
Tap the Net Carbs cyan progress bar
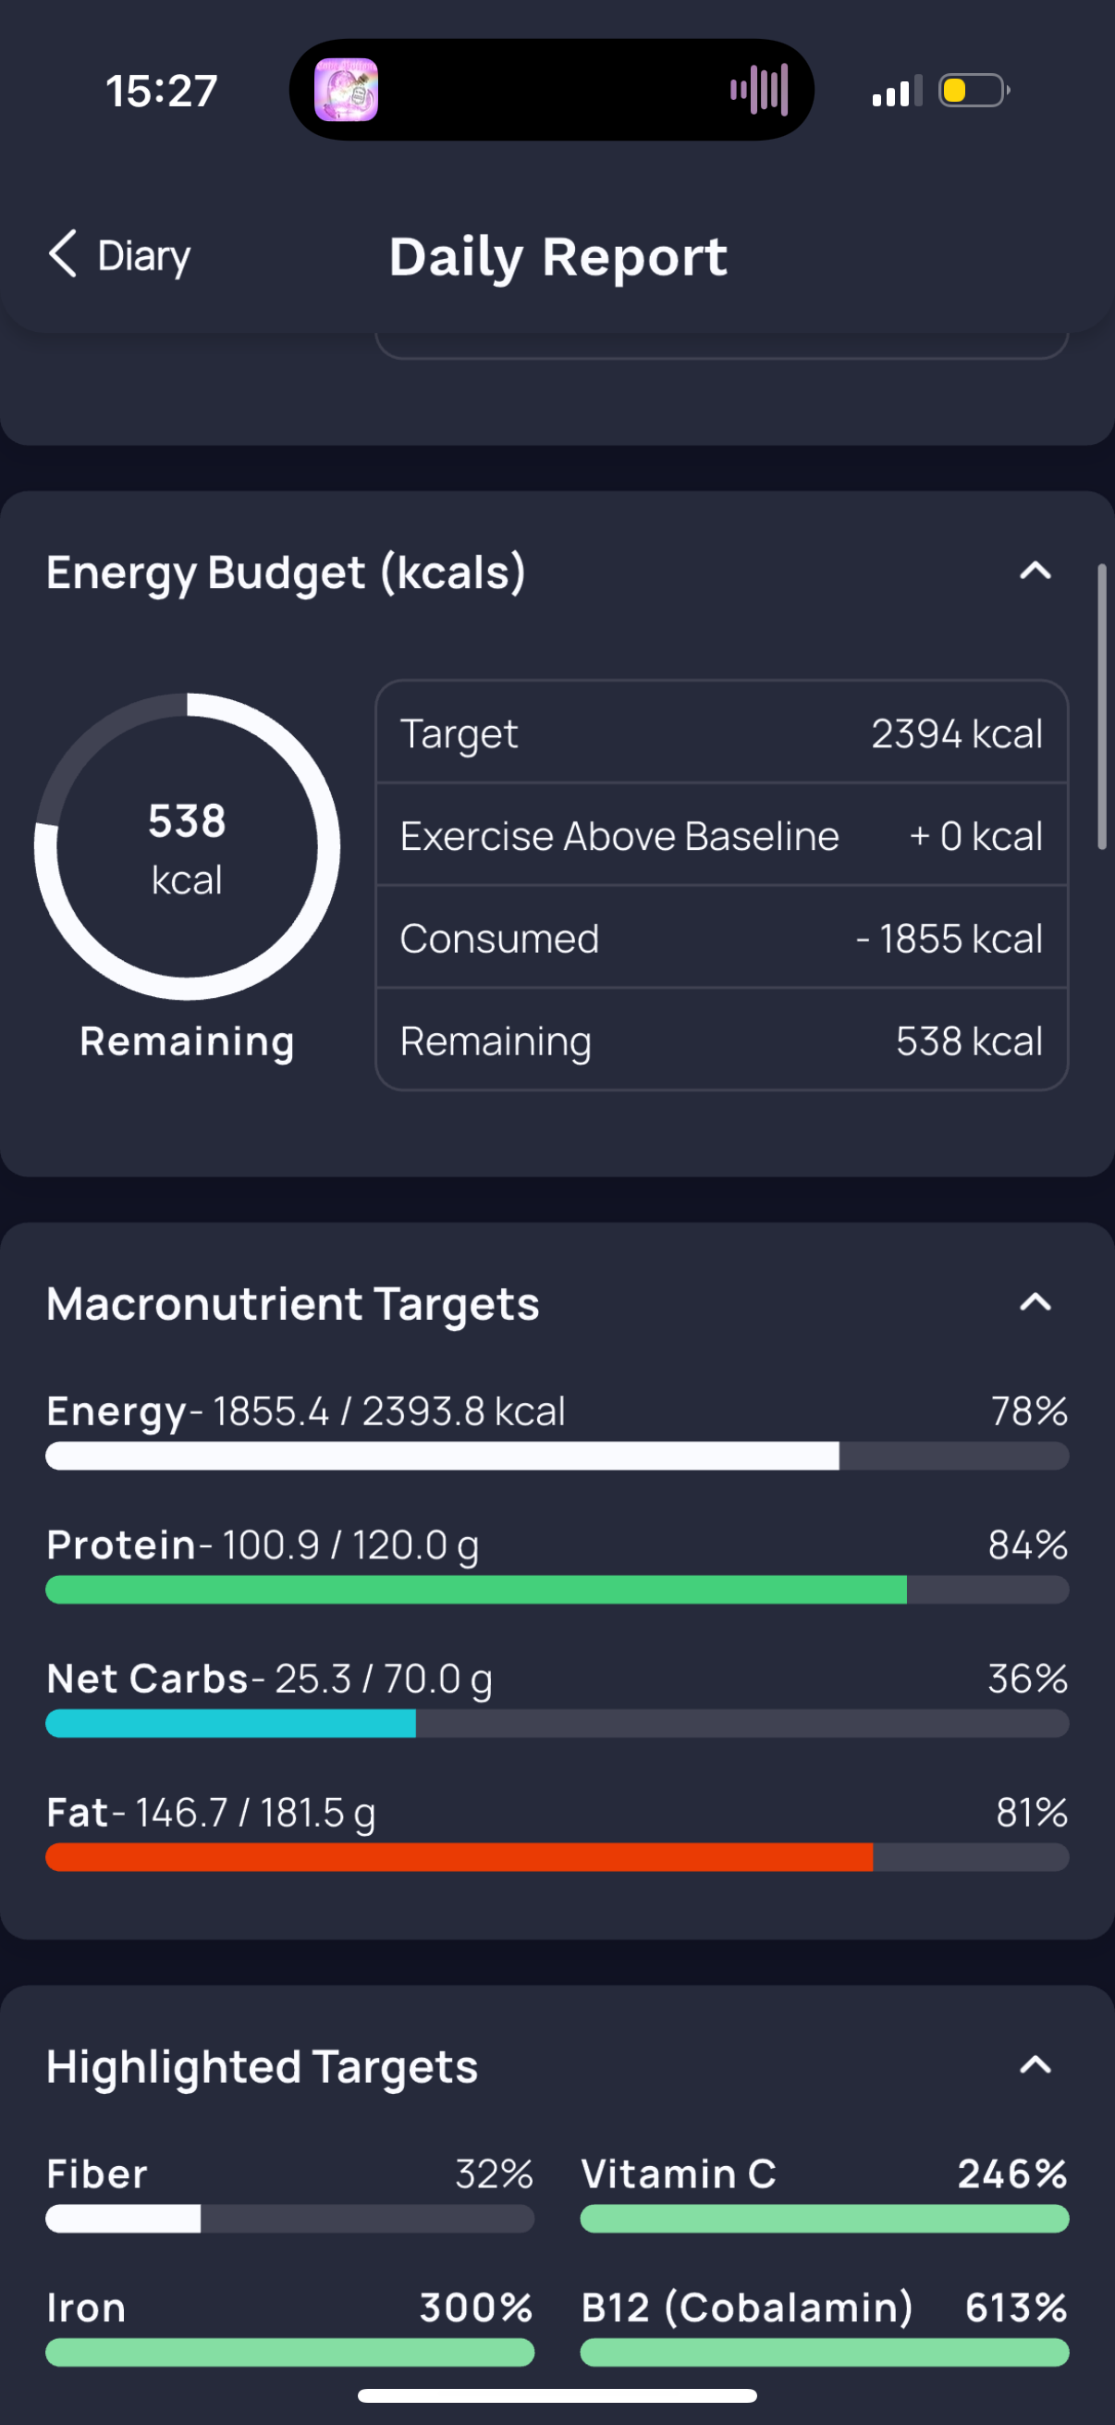click(557, 1724)
